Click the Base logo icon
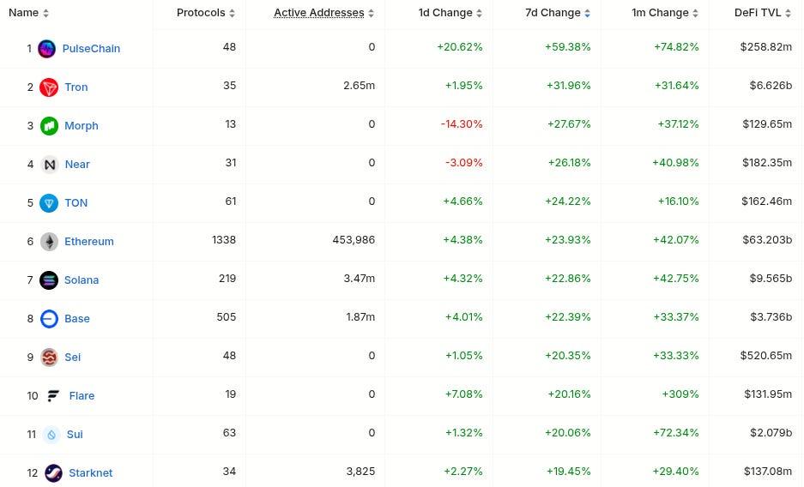This screenshot has width=804, height=487. [49, 319]
